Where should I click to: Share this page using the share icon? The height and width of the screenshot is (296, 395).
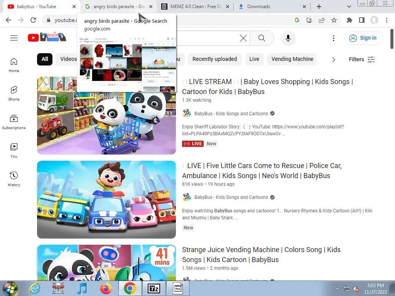coord(322,20)
